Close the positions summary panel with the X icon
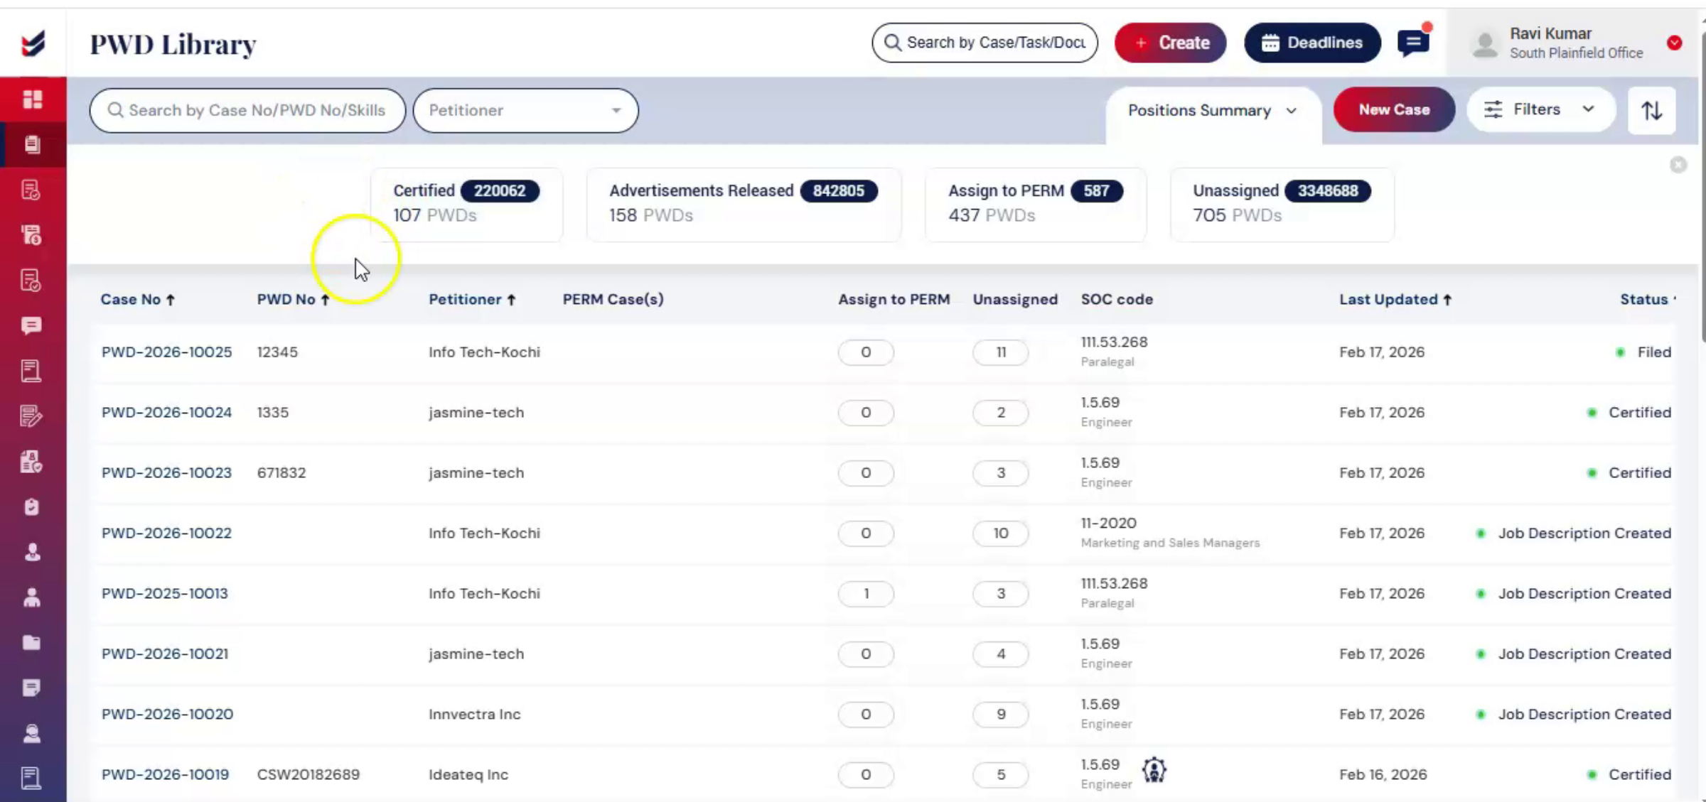This screenshot has height=802, width=1706. (1678, 165)
